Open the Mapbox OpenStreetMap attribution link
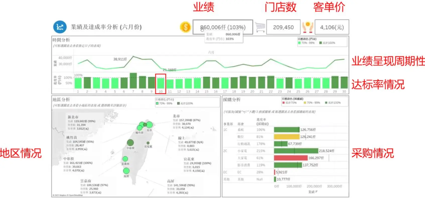Screen dimensions: 425x198 68,195
